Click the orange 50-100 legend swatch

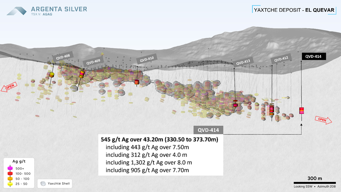[10, 179]
